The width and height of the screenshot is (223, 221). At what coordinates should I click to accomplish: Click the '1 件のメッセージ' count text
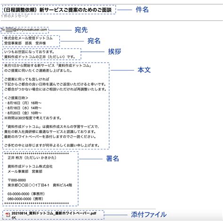(x=15, y=16)
